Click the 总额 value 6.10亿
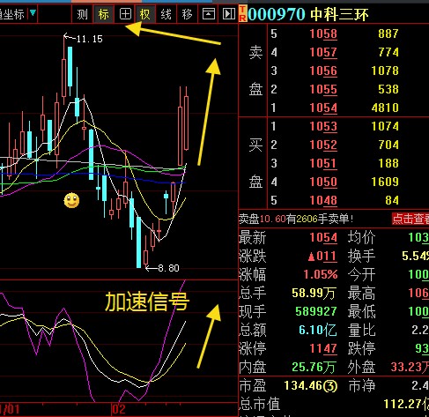The width and height of the screenshot is (429, 417). [x=318, y=330]
